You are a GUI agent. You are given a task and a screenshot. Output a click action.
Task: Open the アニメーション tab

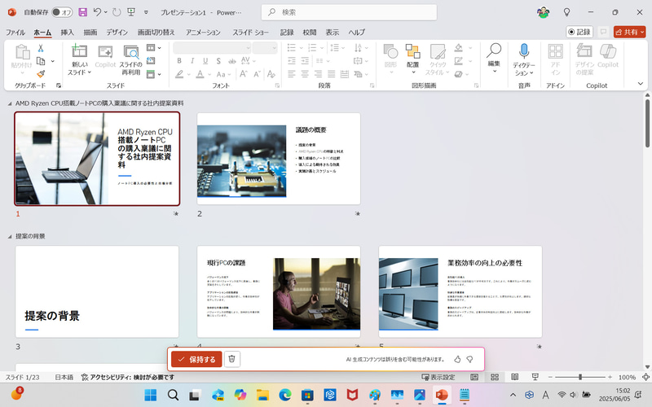tap(203, 33)
